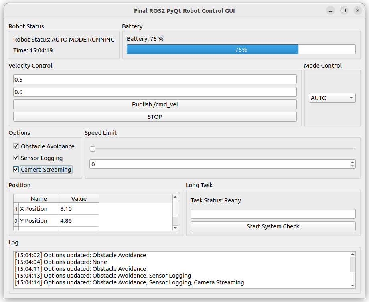Screen dimensions: 369x302
Task: Click the 'Battery: 75 %' label
Action: coord(145,39)
